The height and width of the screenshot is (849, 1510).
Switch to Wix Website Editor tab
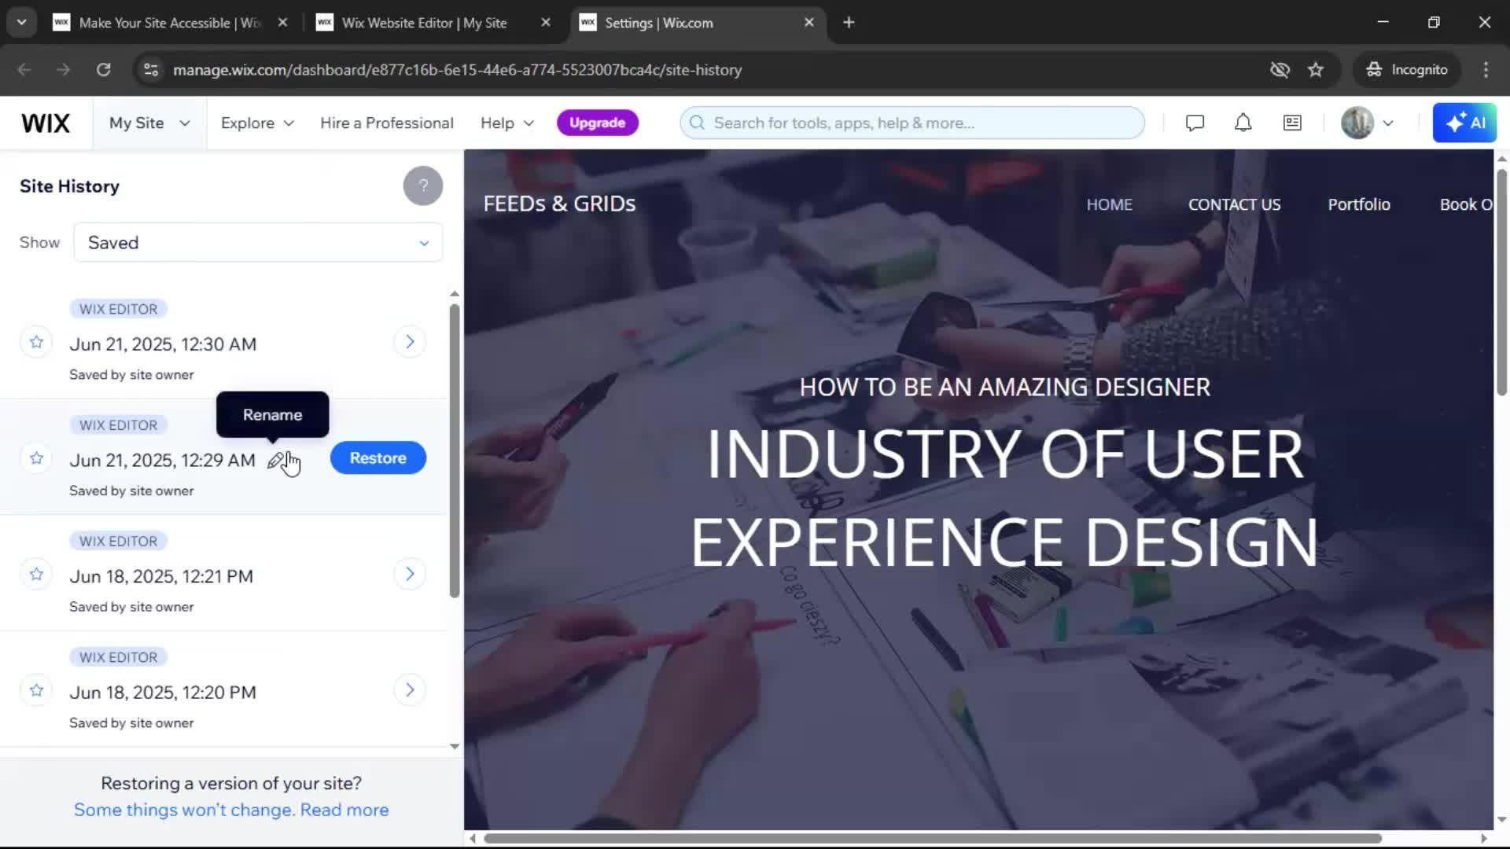tap(425, 23)
